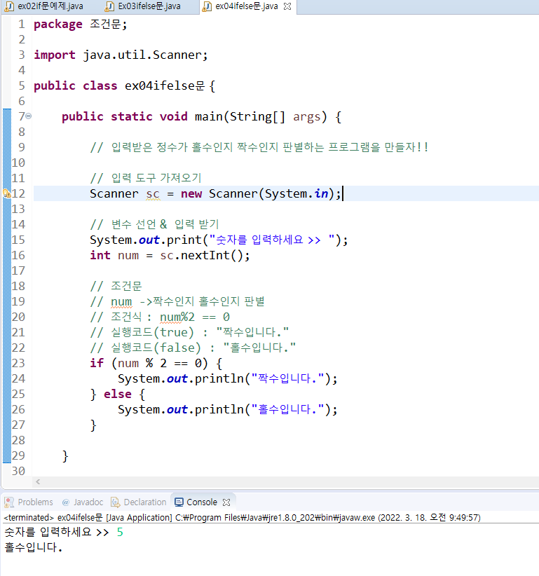539x576 pixels.
Task: Select the ex04ifelse문.java editor tab
Action: pos(246,6)
